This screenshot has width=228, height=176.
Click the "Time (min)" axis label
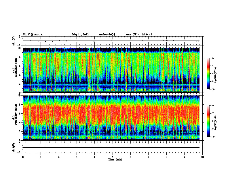pyautogui.click(x=115, y=160)
